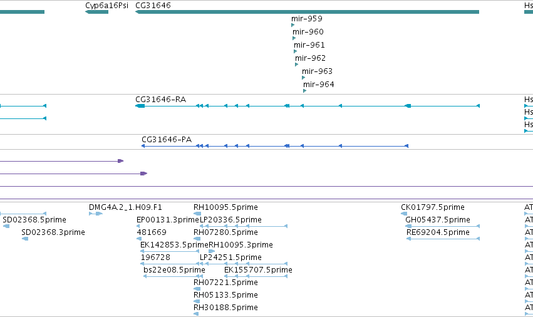Select the RH10095.3prime label
Screen dimensions: 533x317
click(x=241, y=245)
